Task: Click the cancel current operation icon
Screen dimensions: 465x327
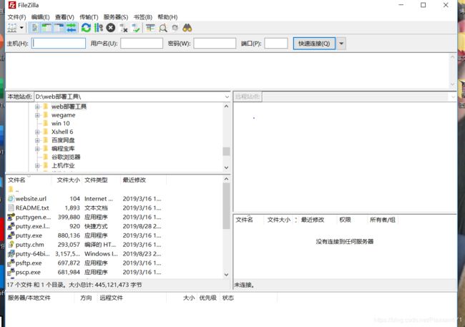Action: [110, 28]
